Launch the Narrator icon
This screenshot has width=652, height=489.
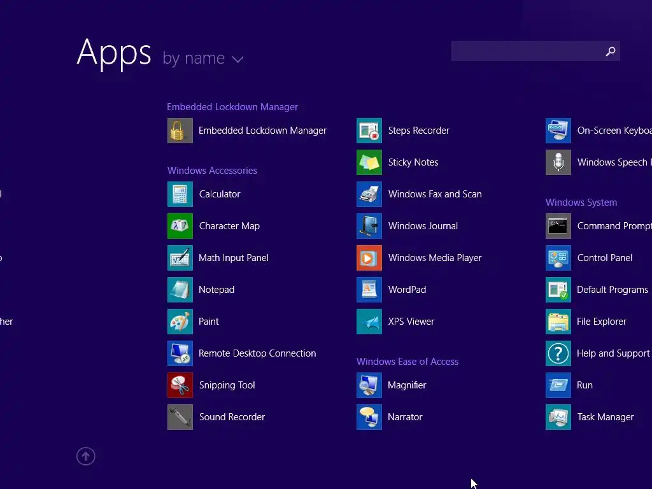click(369, 417)
